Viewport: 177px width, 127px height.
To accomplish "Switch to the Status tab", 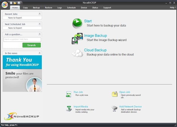I will pyautogui.click(x=95, y=8).
